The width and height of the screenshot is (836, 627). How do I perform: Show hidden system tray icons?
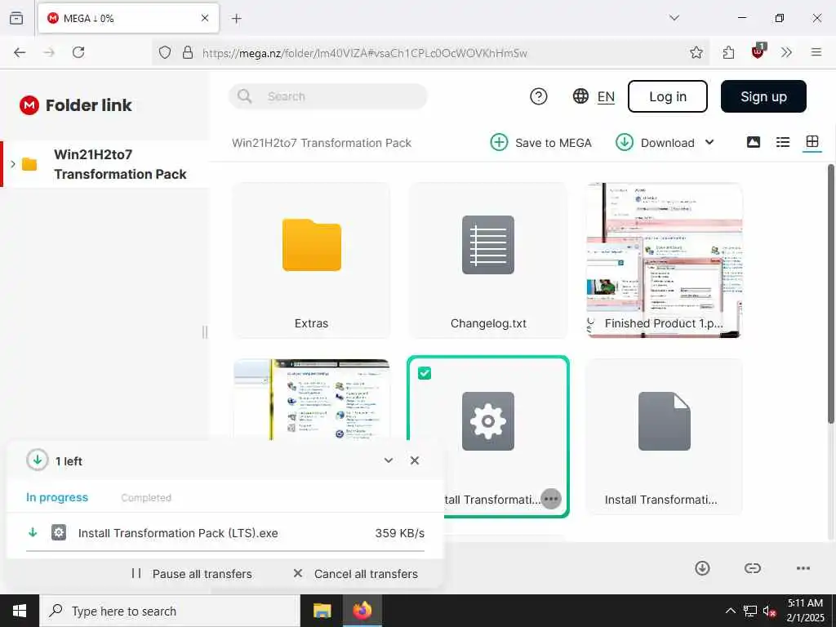pos(731,611)
